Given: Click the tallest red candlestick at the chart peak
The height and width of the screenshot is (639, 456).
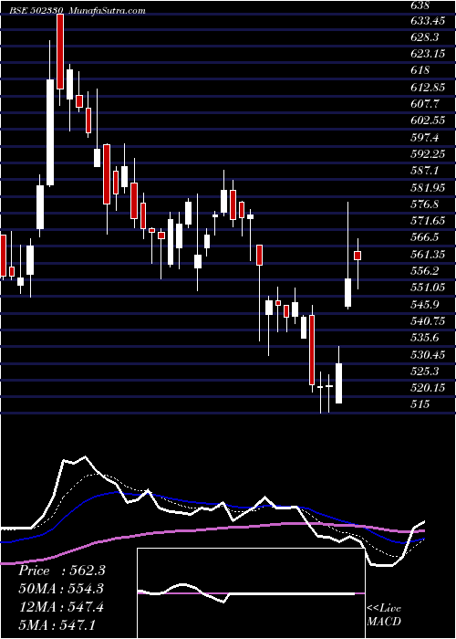Looking at the screenshot, I should (60, 51).
